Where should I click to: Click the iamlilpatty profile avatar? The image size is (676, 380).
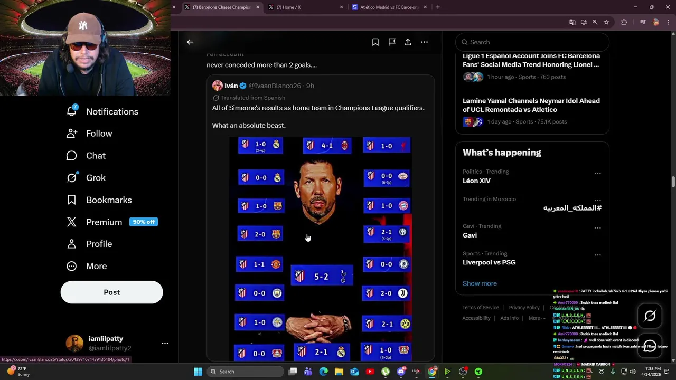[x=74, y=343]
